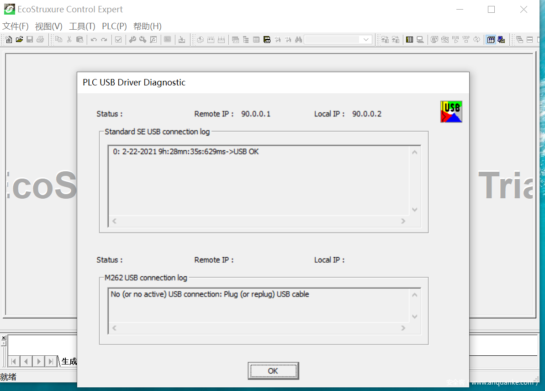Screen dimensions: 545x391
Task: Click the tile windows horizontally icon
Action: coord(530,40)
